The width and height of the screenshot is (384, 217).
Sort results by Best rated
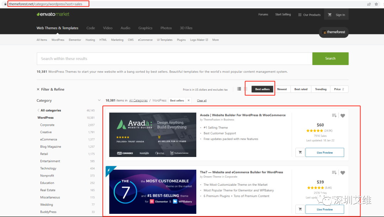click(x=301, y=89)
